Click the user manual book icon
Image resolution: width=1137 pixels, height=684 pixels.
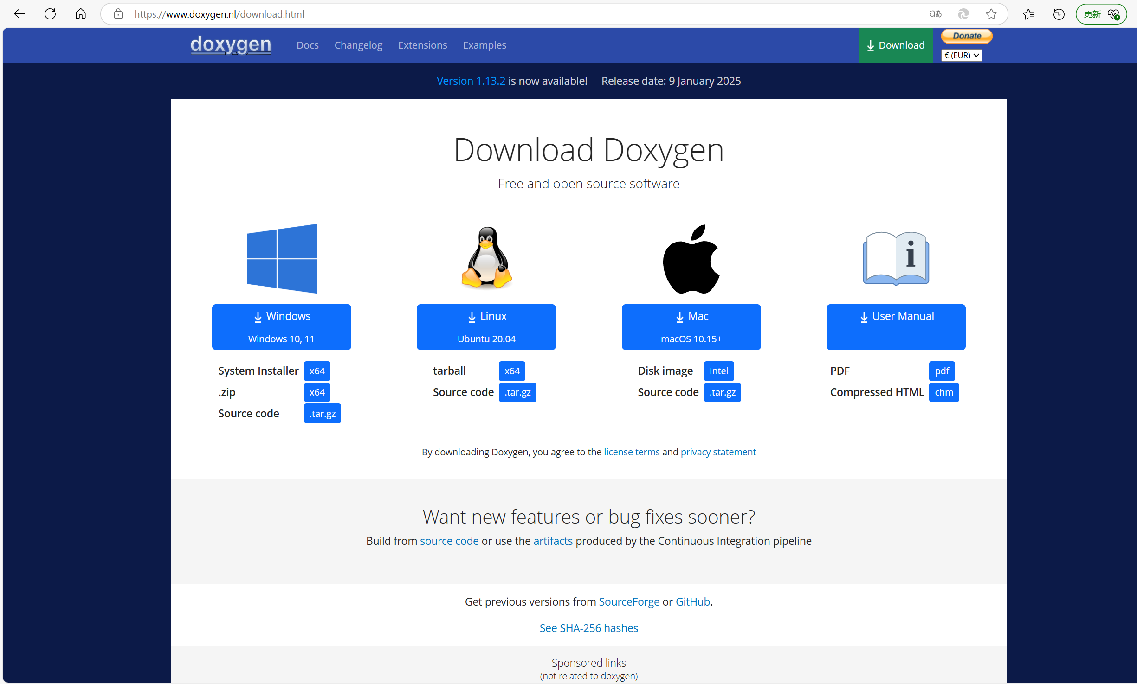coord(896,258)
